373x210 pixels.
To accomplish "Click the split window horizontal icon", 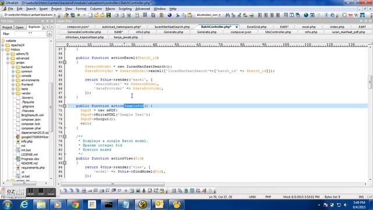I will pos(286,15).
